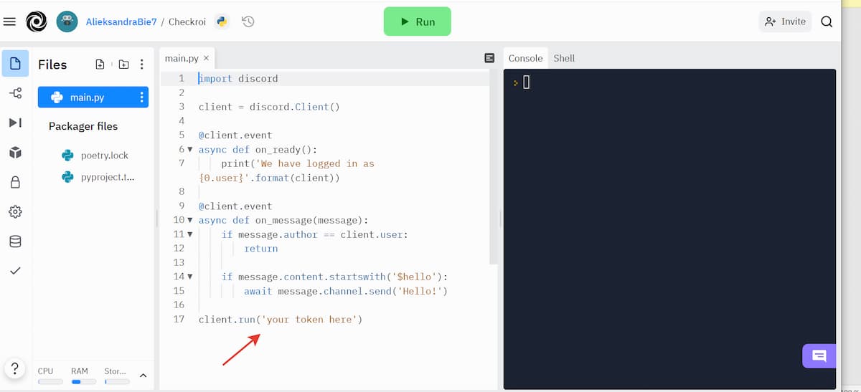Click the Invite button
Image resolution: width=861 pixels, height=392 pixels.
click(785, 21)
